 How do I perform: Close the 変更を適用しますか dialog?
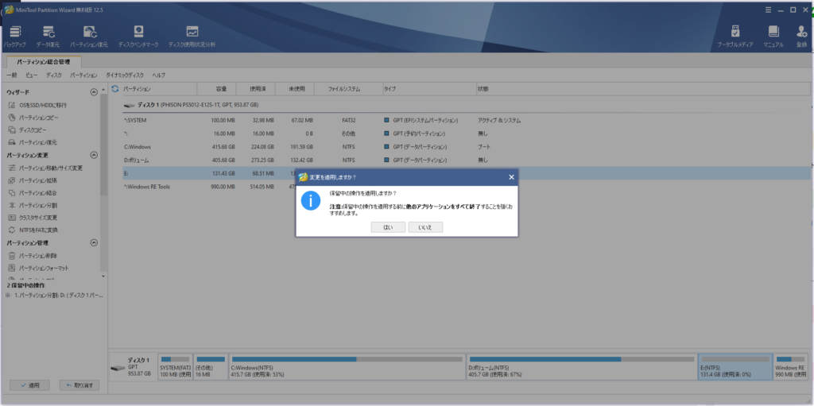pos(511,177)
